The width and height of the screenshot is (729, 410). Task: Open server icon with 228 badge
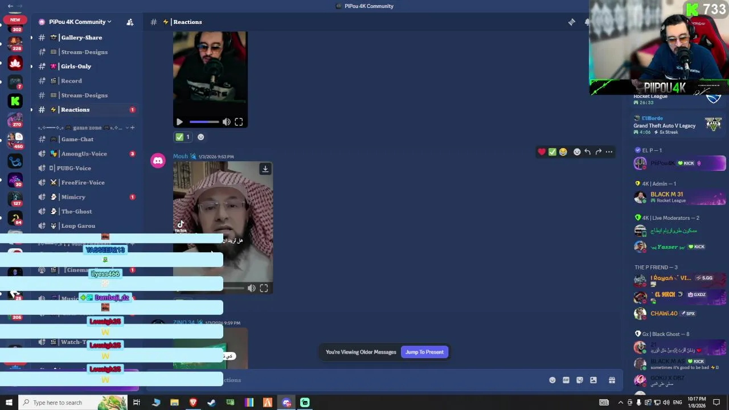[15, 43]
